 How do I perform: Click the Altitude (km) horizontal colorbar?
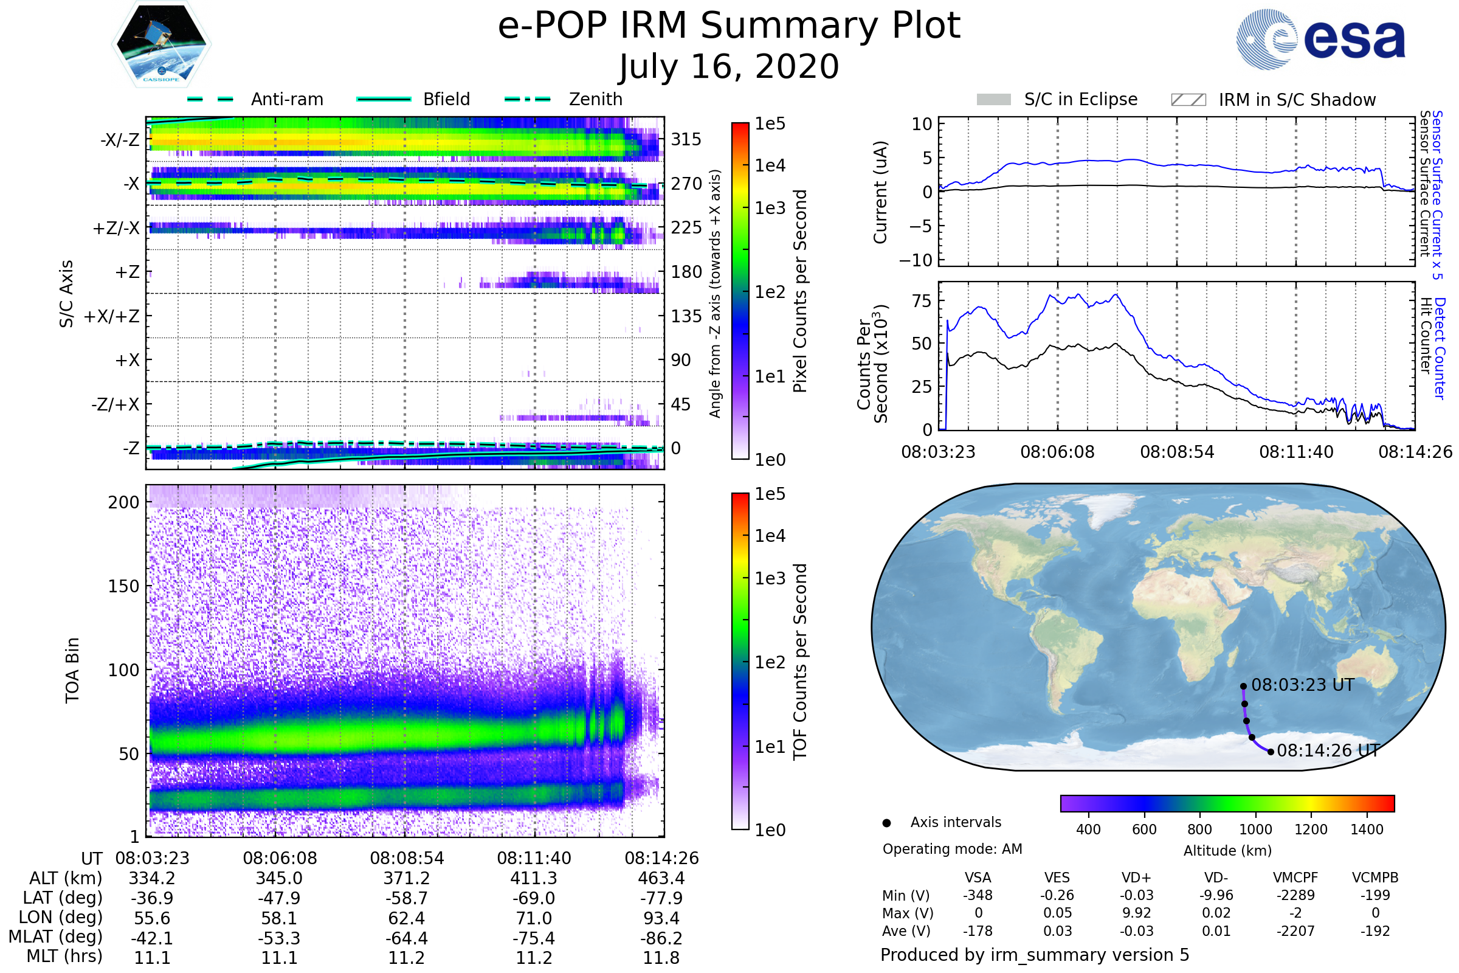1227,803
